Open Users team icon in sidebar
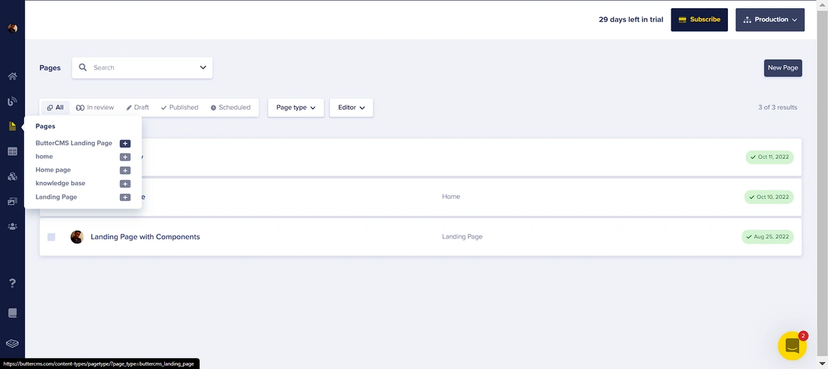 [12, 226]
